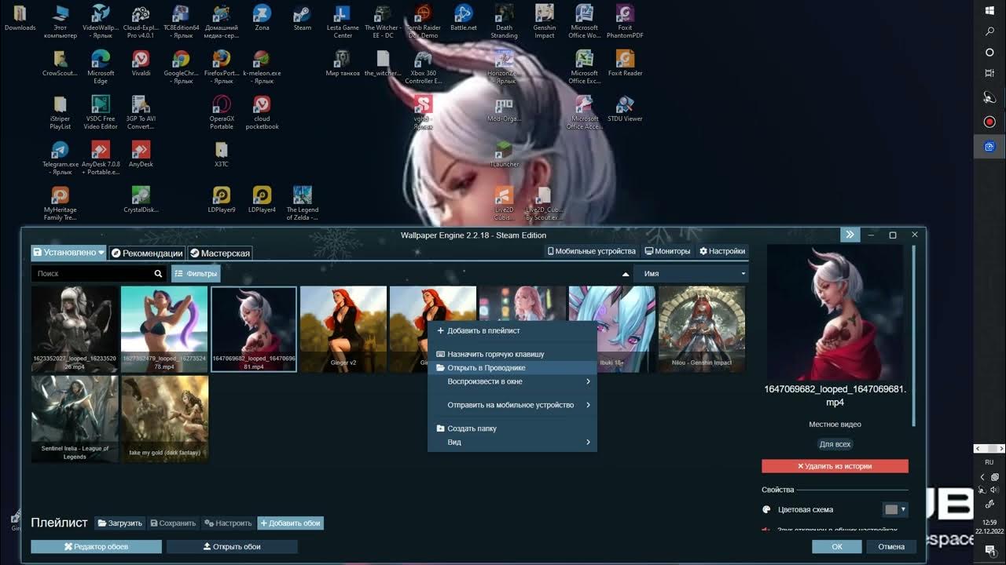Viewport: 1006px width, 565px height.
Task: Click the Фильтры button
Action: (x=196, y=274)
